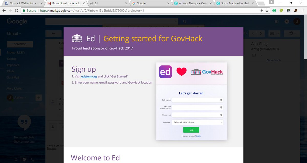Open the Starred label
This screenshot has width=307, height=163.
(12, 59)
